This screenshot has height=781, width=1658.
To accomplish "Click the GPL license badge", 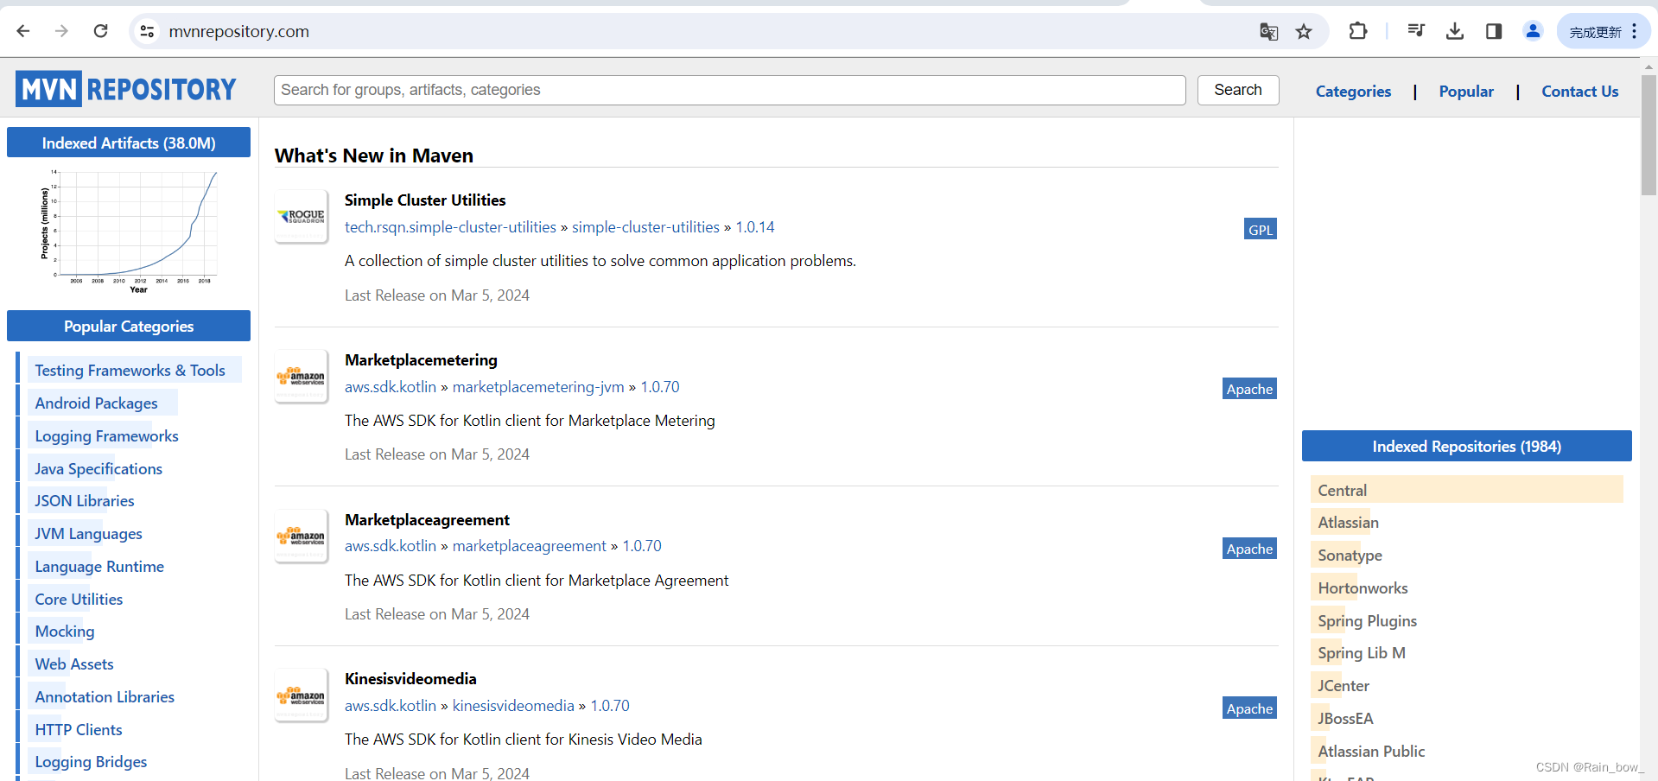I will click(x=1261, y=229).
